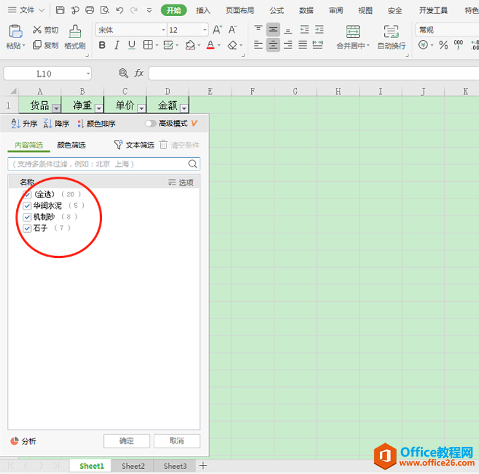Switch to the Color Filter (颜色筛选) tab

72,145
